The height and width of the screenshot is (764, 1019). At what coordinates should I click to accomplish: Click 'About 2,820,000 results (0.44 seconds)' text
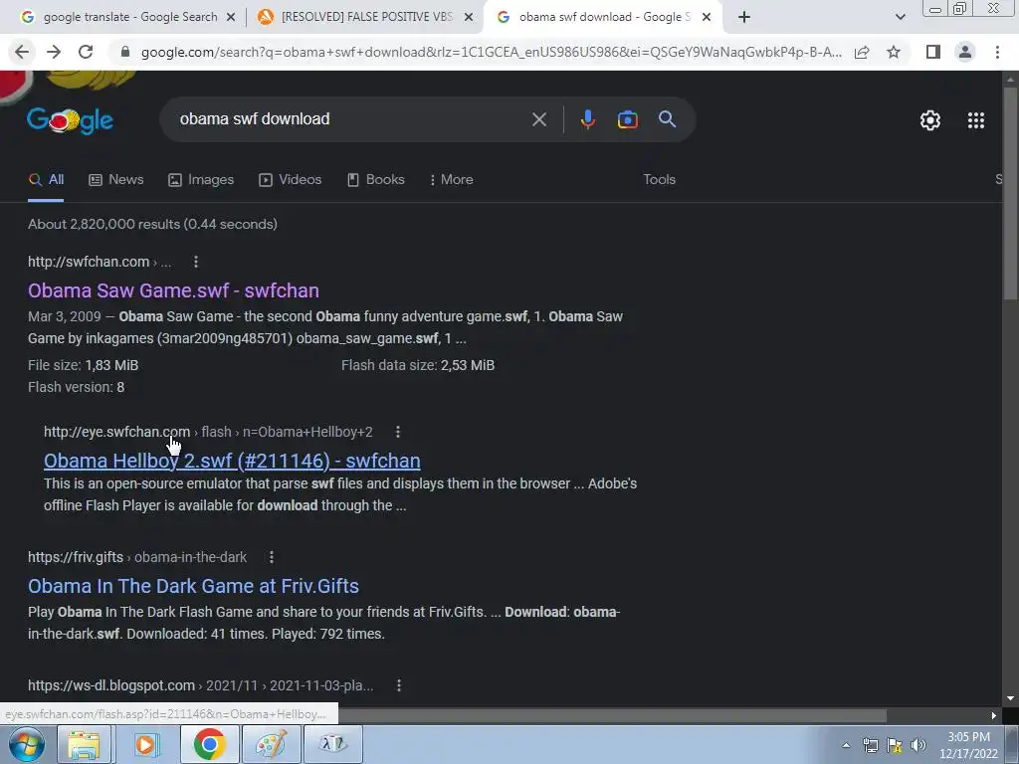click(x=152, y=224)
